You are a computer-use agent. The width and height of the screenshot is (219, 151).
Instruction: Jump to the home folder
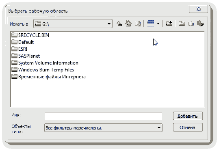coord(128,24)
